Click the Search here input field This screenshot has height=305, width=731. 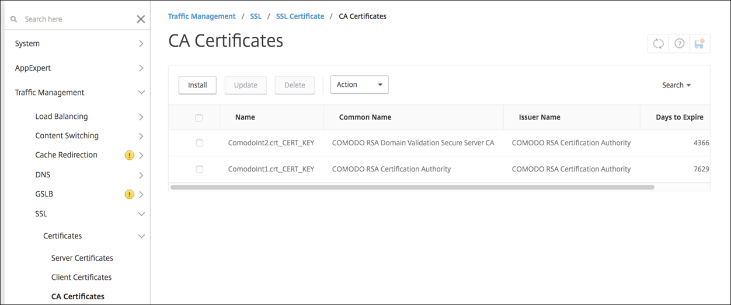point(76,19)
